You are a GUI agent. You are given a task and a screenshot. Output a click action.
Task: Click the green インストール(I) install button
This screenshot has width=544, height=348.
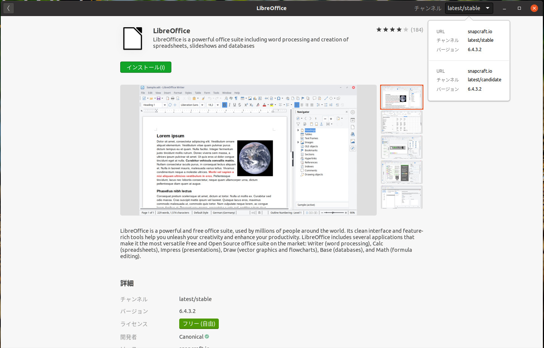(146, 67)
